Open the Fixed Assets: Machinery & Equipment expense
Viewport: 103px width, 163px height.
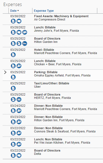click(61, 16)
